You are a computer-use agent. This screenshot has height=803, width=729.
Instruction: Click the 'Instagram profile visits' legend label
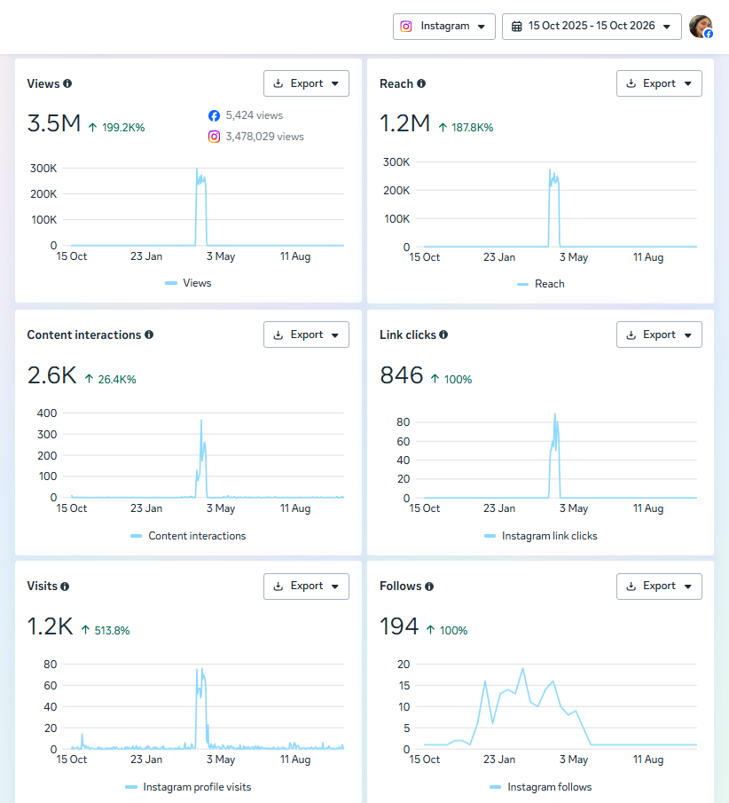coord(197,787)
